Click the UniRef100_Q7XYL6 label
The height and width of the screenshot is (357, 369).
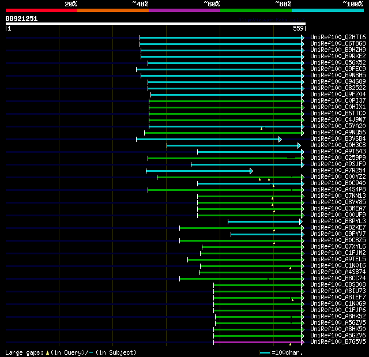tap(338, 247)
